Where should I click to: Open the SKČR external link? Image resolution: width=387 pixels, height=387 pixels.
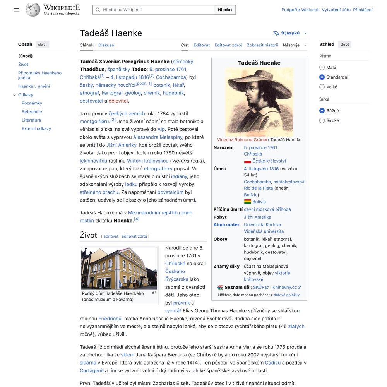(x=260, y=288)
